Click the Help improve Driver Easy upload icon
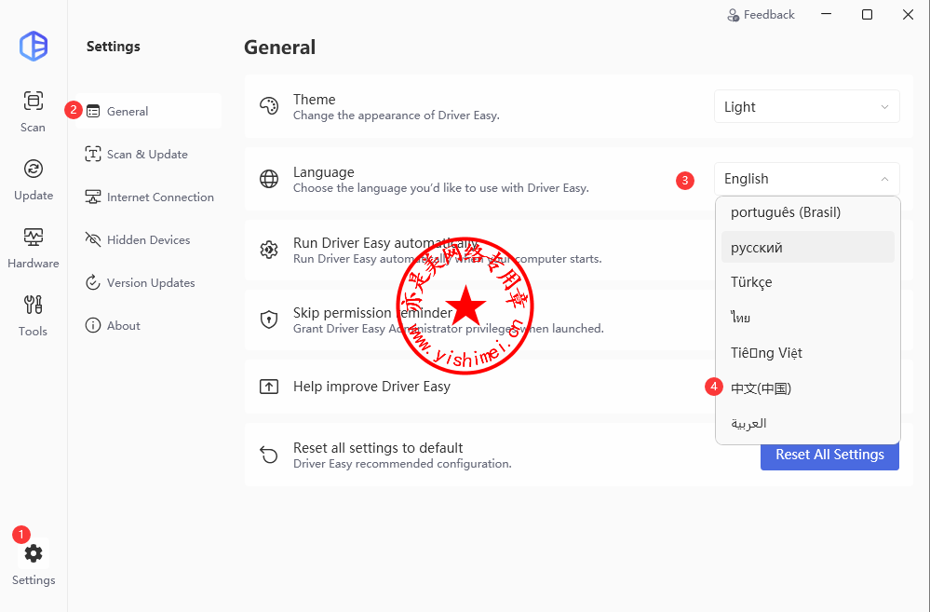The image size is (930, 612). 269,387
